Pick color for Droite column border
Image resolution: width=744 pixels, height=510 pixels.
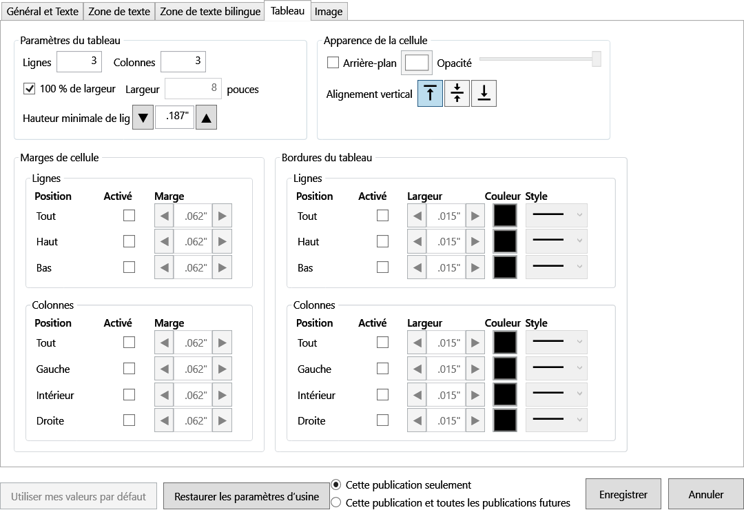tap(505, 420)
